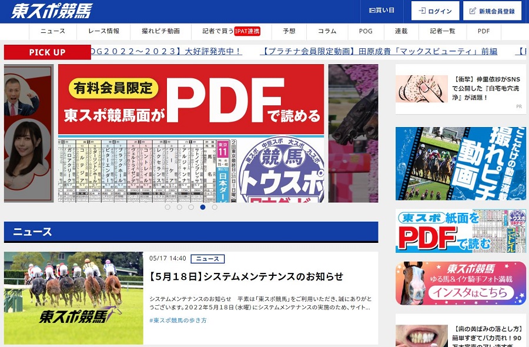Screen dimensions: 529x347
Task: Open the 予想 menu item
Action: click(x=289, y=31)
